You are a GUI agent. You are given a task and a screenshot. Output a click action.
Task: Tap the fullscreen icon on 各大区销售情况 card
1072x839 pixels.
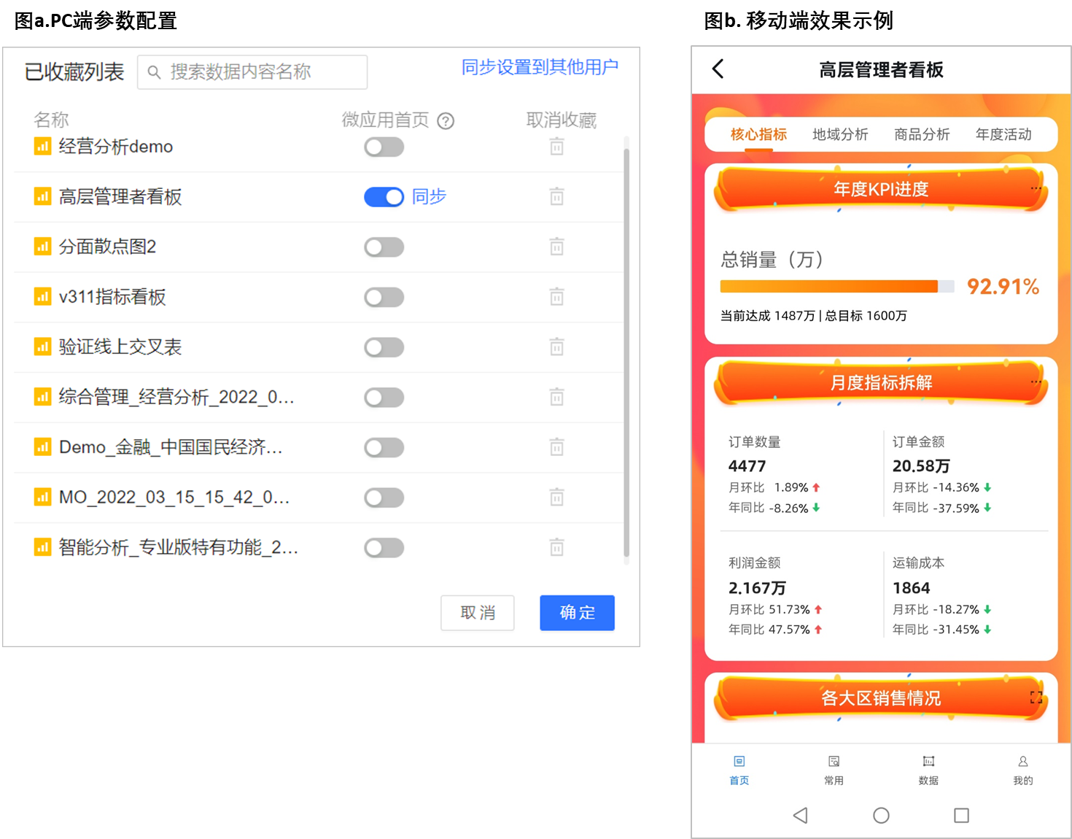tap(1036, 697)
